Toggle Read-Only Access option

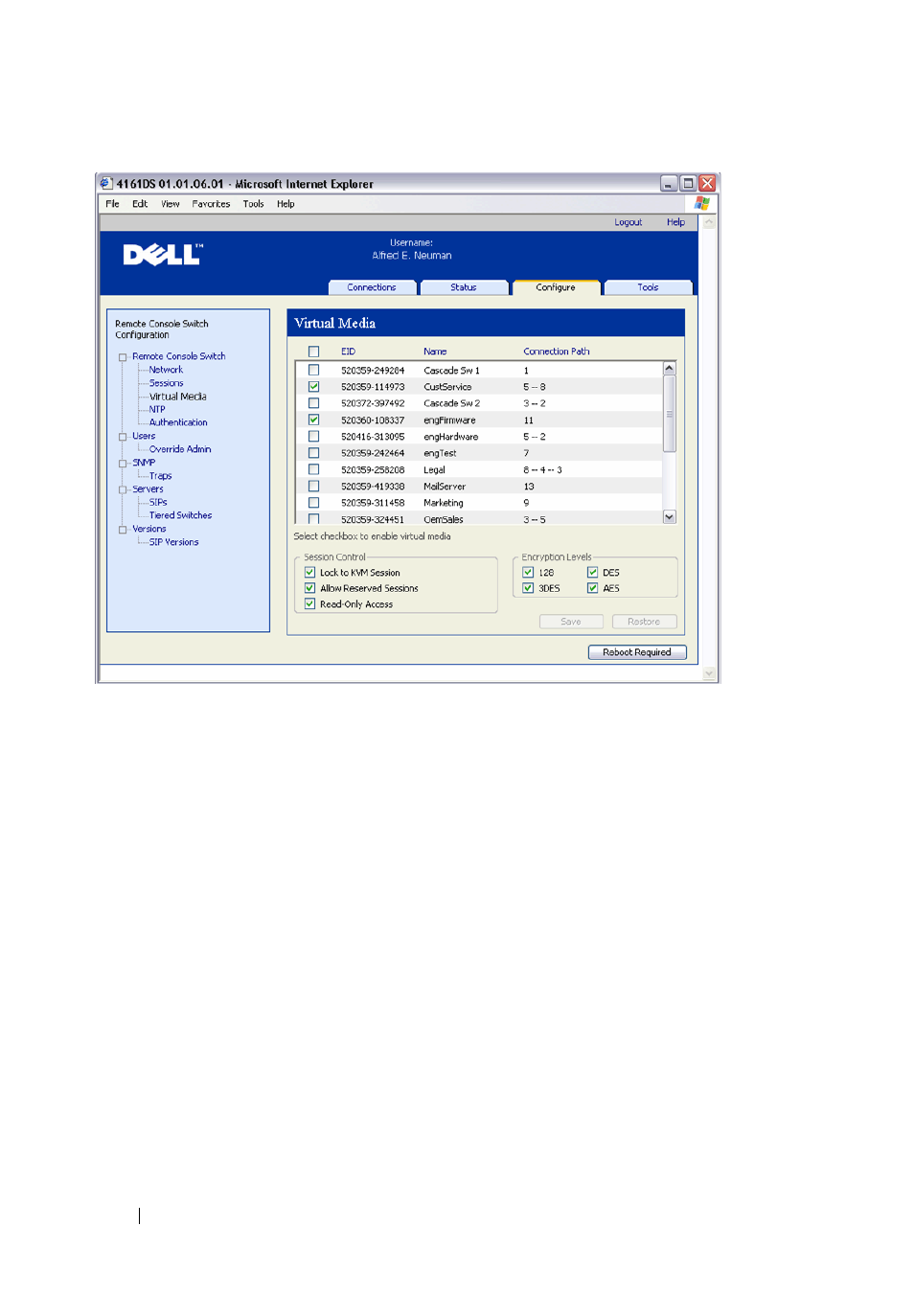click(309, 603)
